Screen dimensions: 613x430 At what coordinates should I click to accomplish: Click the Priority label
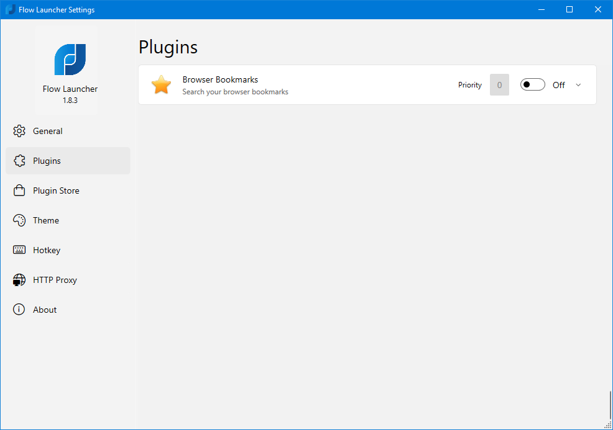click(470, 85)
